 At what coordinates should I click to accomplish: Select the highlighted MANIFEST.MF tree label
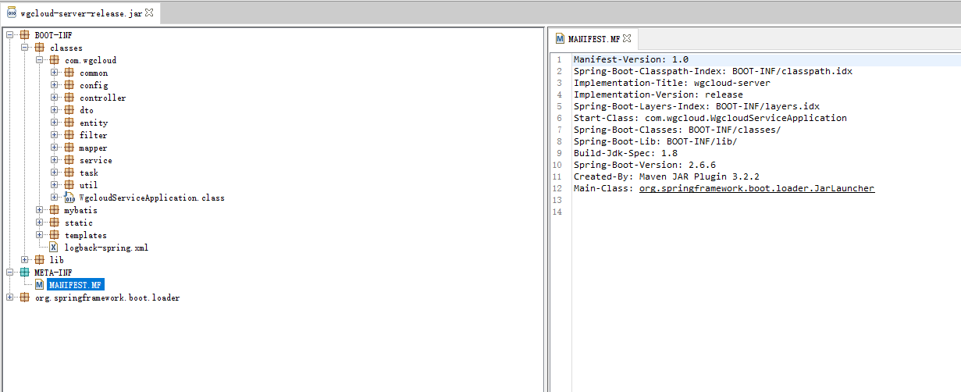pos(75,285)
